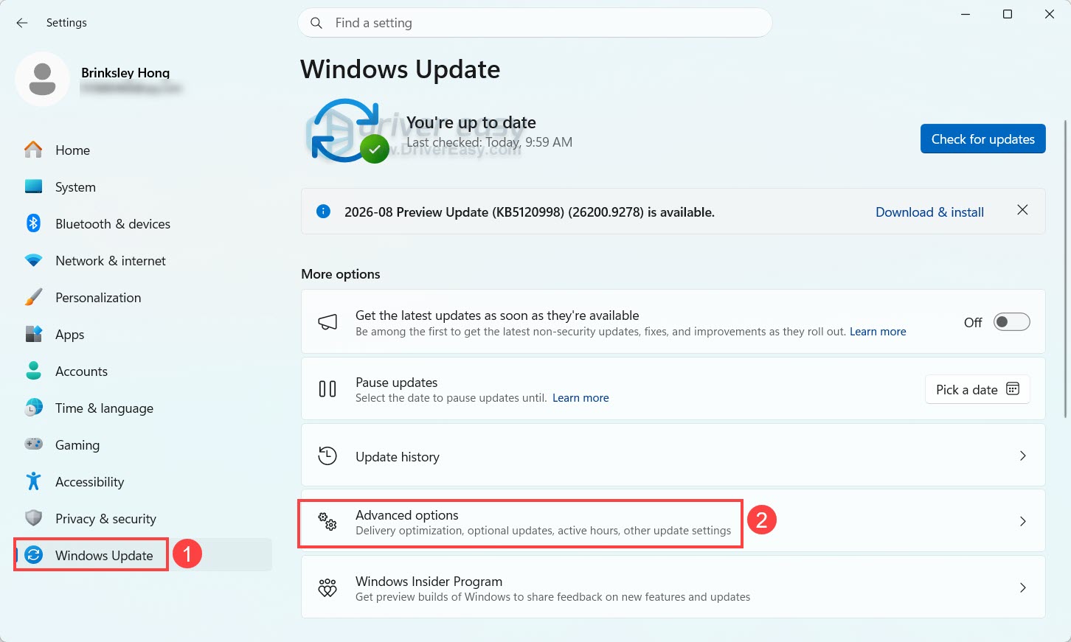Click the Bluetooth icon in sidebar
The image size is (1071, 642).
[33, 223]
